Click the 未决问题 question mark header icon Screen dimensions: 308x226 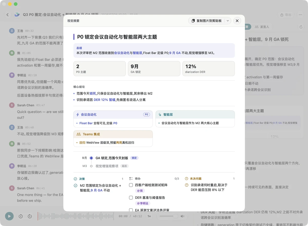click(187, 179)
